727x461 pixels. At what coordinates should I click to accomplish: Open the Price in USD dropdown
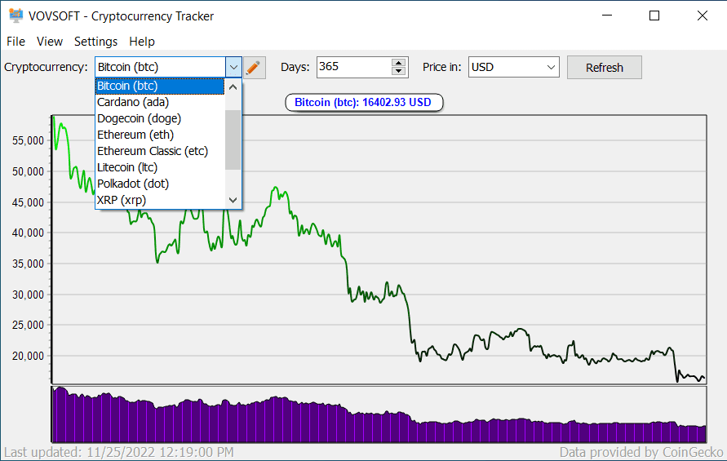pos(514,67)
